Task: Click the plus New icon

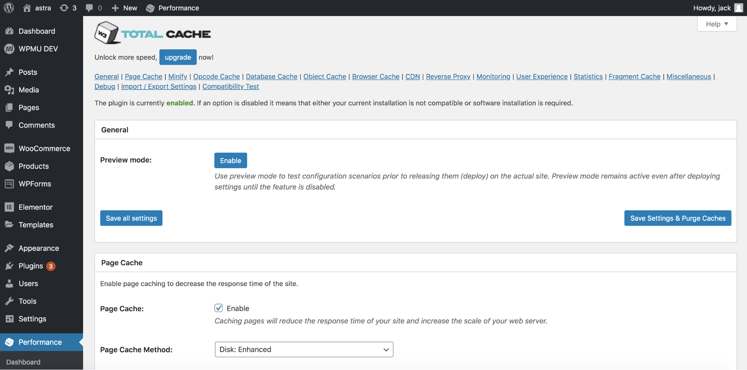Action: [x=115, y=8]
